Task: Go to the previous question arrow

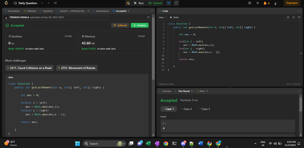Action: pos(42,3)
